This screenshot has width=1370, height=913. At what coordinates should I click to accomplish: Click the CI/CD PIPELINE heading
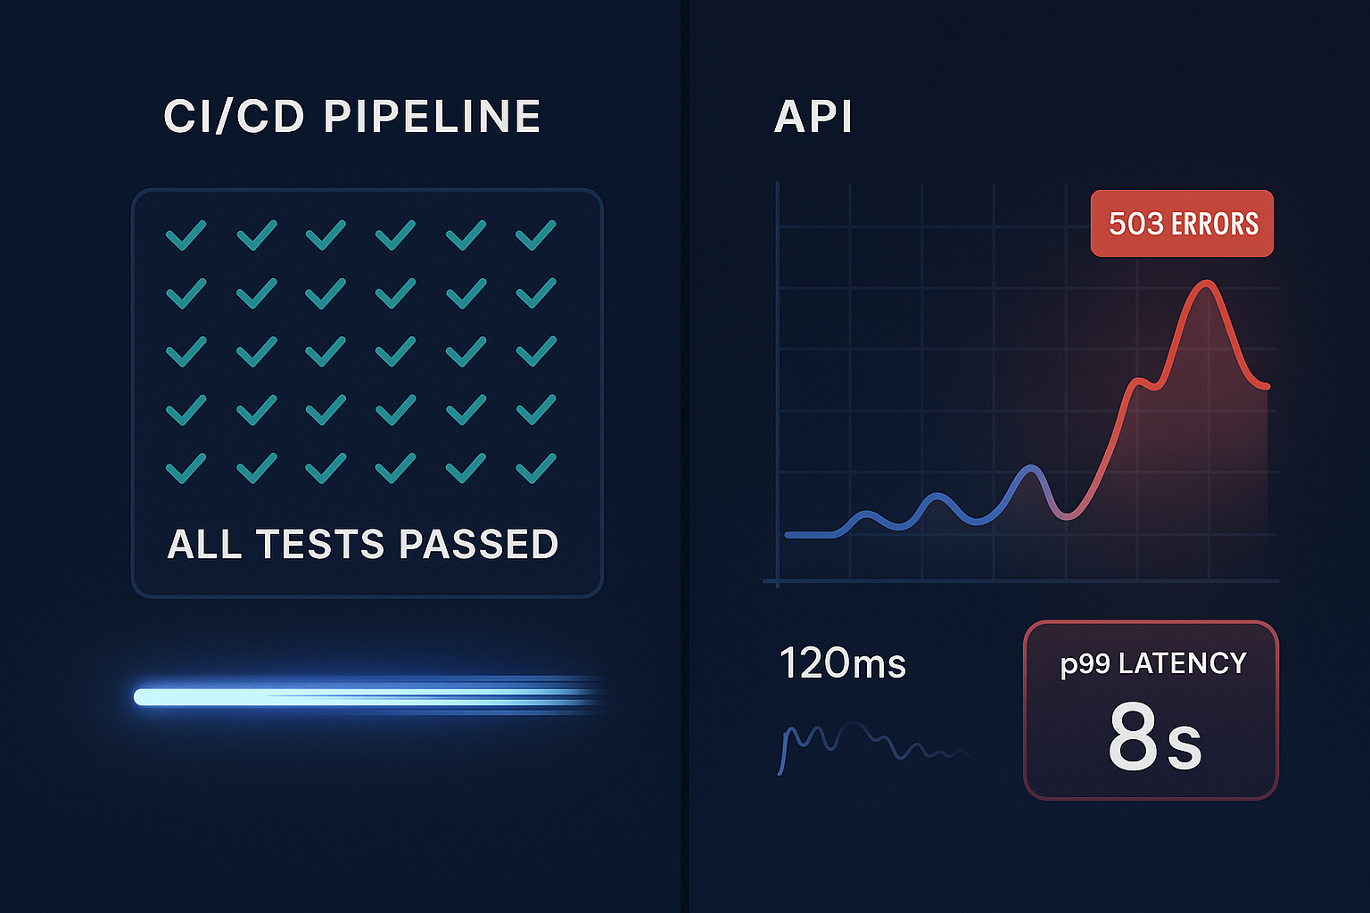[x=352, y=117]
